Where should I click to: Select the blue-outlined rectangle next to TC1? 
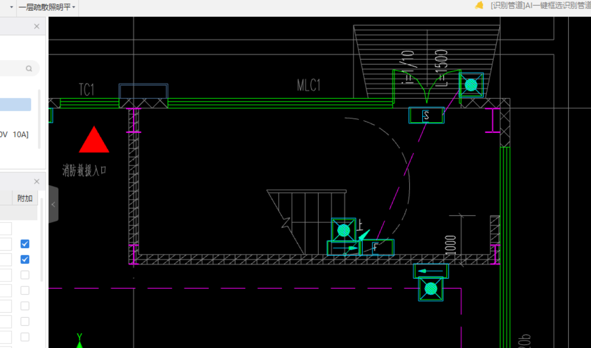click(144, 91)
